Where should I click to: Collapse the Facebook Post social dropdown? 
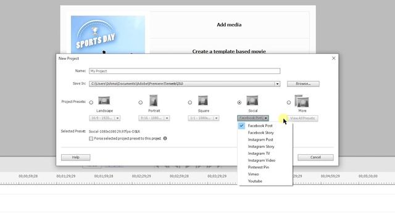tap(253, 118)
